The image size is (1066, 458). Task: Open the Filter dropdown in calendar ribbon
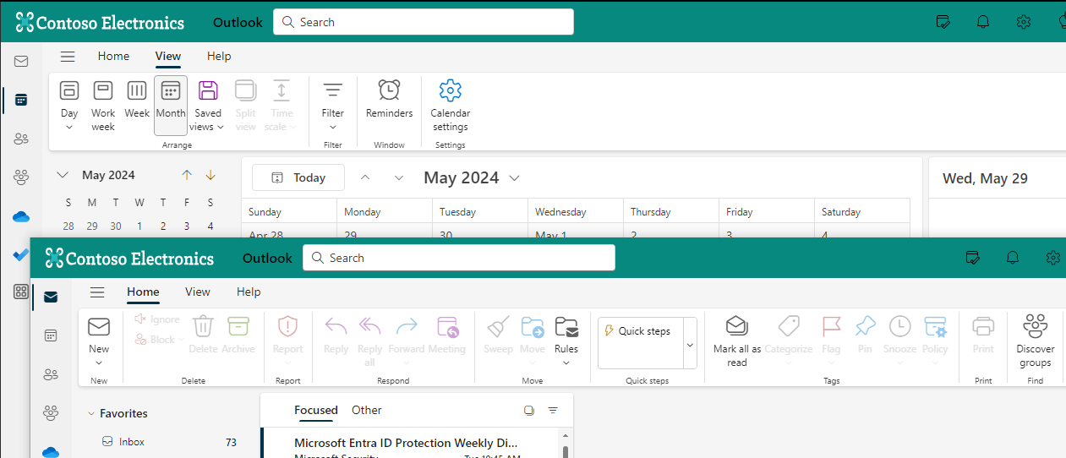(x=333, y=106)
